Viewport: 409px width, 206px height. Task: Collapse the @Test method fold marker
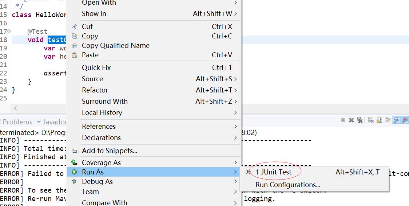click(9, 31)
